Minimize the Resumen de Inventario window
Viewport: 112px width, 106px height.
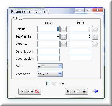79,10
